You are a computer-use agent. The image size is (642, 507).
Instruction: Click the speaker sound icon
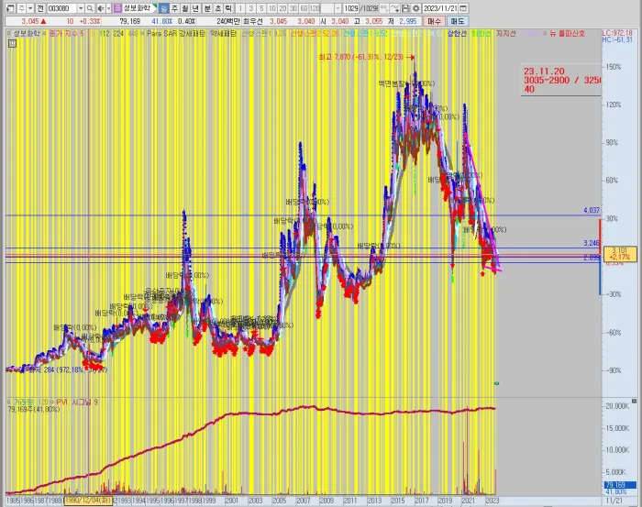click(101, 8)
